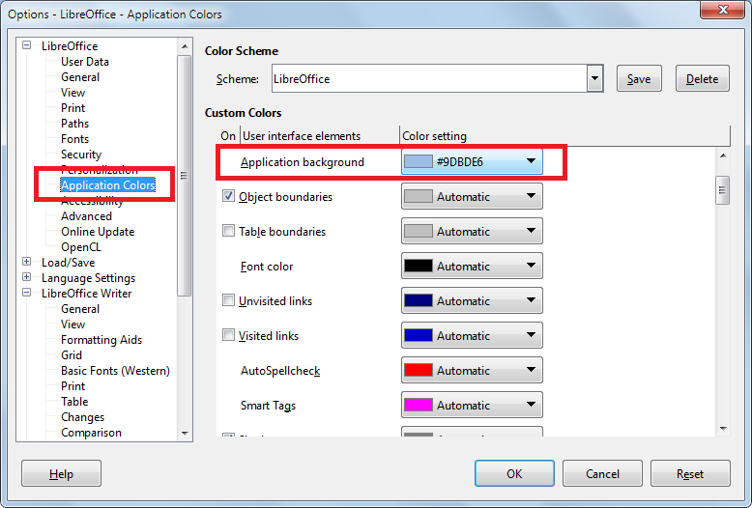752x508 pixels.
Task: Select Print under LibreOffice Writer
Action: pyautogui.click(x=72, y=386)
